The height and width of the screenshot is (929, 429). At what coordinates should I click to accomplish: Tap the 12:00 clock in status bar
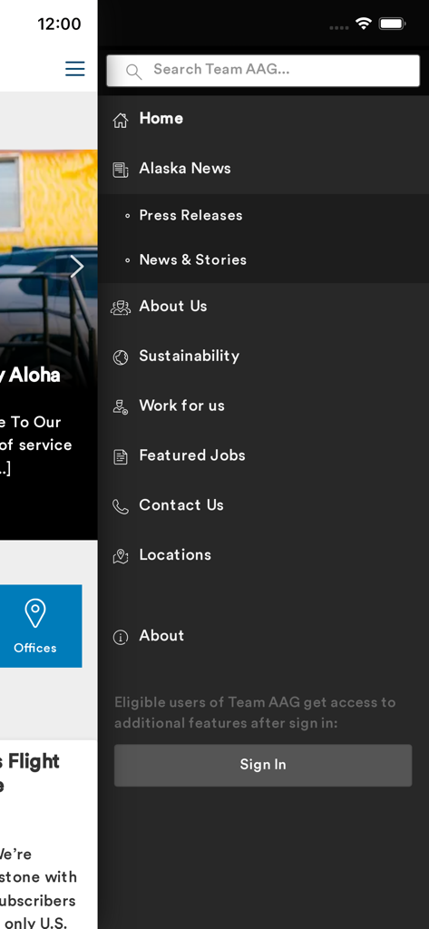(x=59, y=24)
